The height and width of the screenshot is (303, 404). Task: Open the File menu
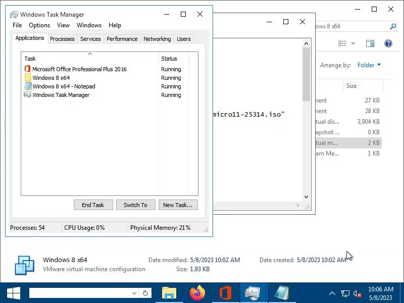[x=17, y=25]
